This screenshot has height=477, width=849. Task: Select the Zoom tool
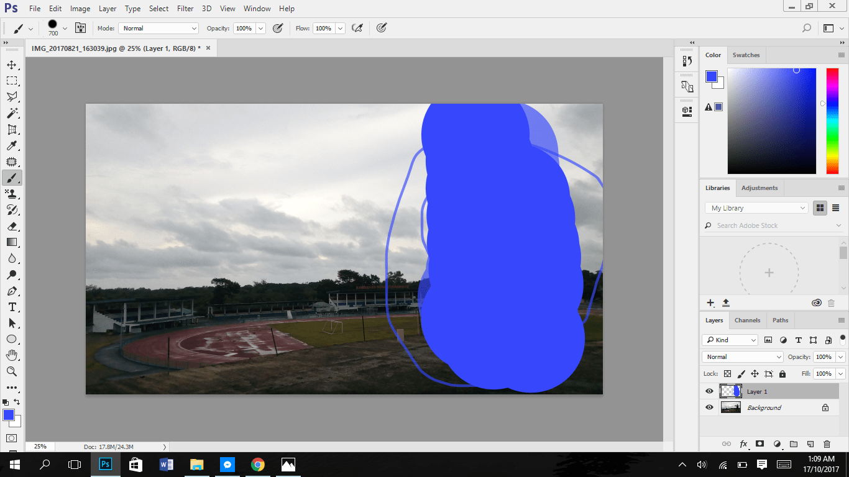pos(12,371)
